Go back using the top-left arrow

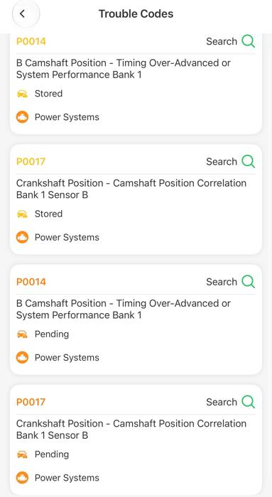(22, 13)
